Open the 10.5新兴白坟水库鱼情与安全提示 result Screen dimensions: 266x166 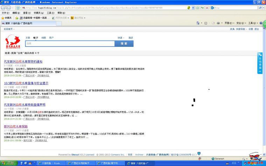(26, 83)
